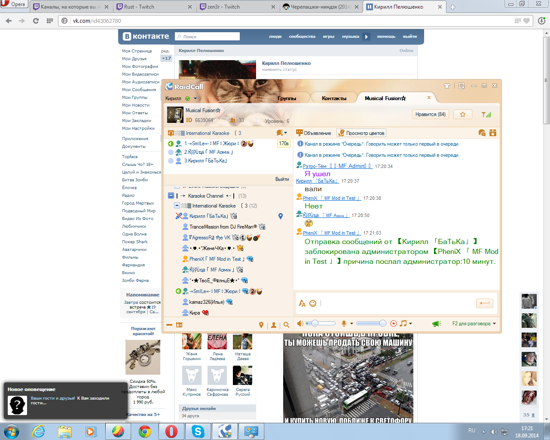Select TranceMission from DJ FireMan user
The width and height of the screenshot is (550, 440).
[223, 227]
